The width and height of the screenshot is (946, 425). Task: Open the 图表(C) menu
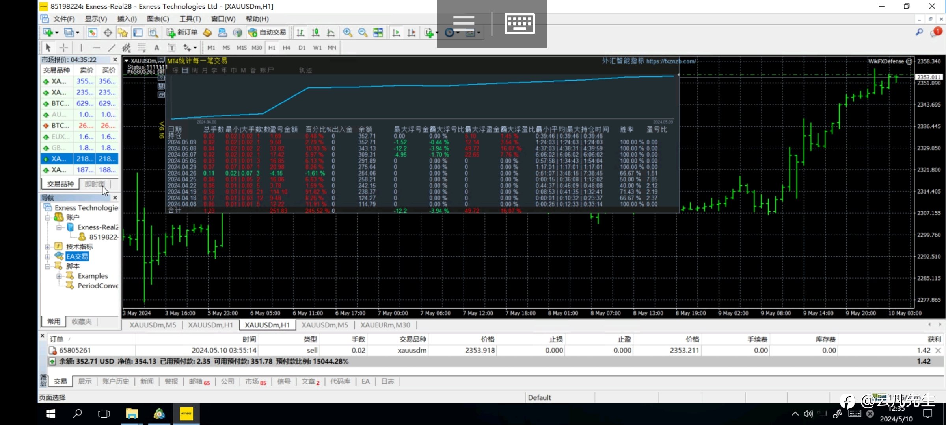click(x=158, y=19)
